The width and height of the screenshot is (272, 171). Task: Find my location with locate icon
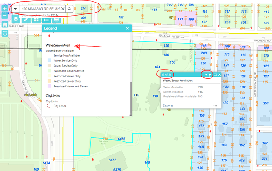click(x=5, y=33)
